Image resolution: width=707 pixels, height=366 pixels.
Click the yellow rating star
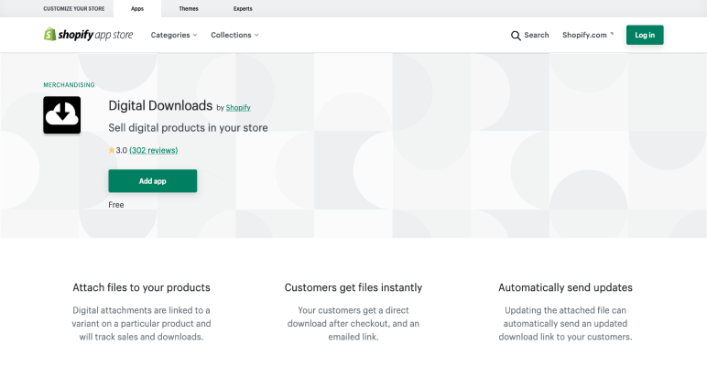point(112,150)
